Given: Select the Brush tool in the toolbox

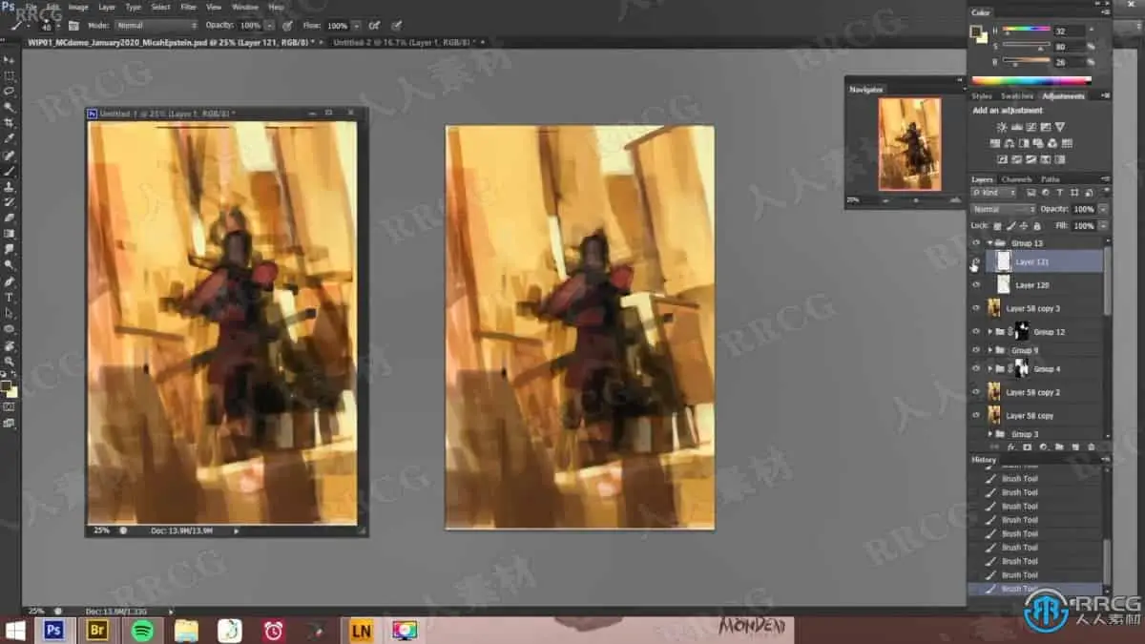Looking at the screenshot, I should click(x=10, y=171).
